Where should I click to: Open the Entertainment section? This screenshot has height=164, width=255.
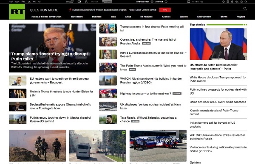coord(204,17)
